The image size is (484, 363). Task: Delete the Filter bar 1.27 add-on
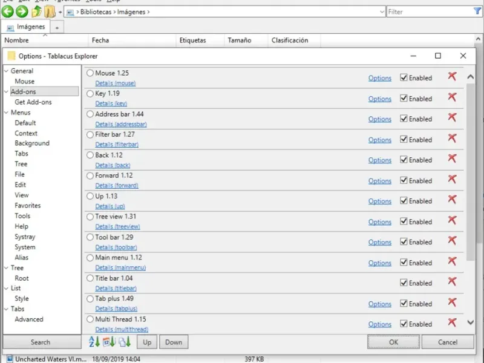click(x=452, y=138)
